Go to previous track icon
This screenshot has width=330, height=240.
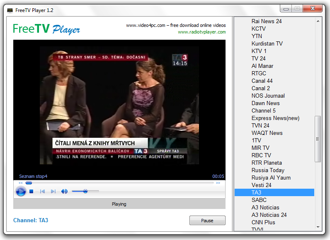[42, 191]
